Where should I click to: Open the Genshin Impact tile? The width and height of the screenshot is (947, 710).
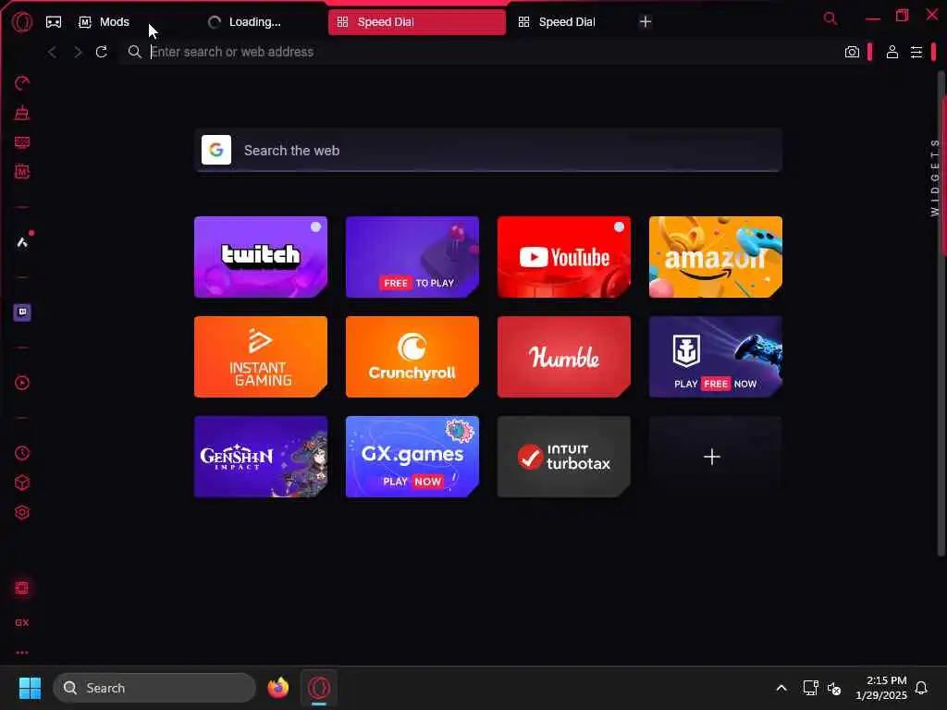tap(261, 457)
